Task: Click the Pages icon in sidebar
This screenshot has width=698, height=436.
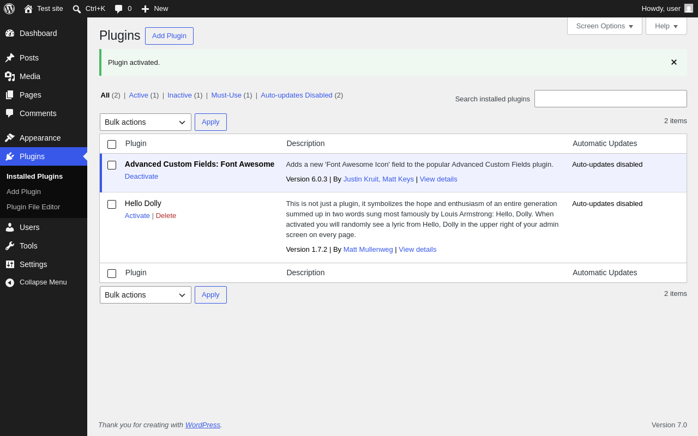Action: (x=10, y=95)
